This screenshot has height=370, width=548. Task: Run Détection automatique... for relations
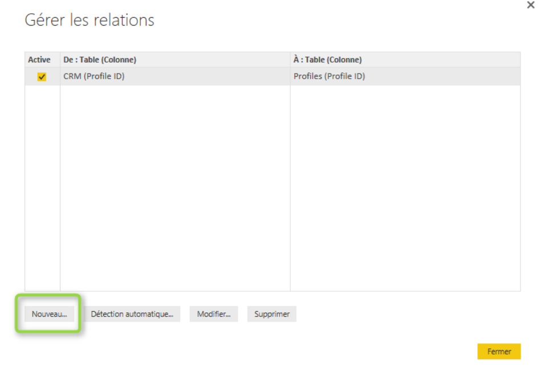pos(132,314)
